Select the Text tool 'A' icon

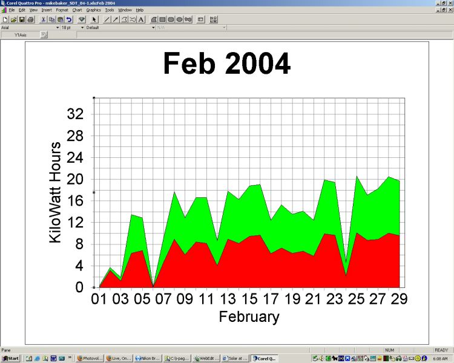[141, 19]
